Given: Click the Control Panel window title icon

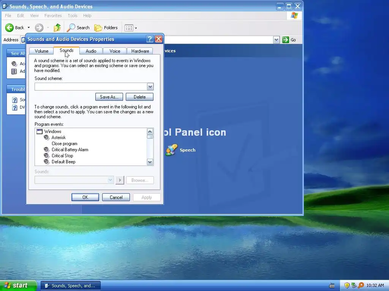Looking at the screenshot, I should [x=5, y=6].
